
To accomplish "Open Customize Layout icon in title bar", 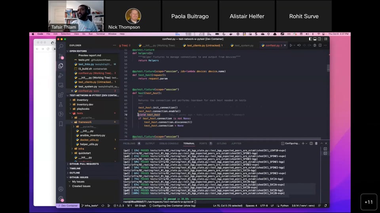I will (x=326, y=39).
